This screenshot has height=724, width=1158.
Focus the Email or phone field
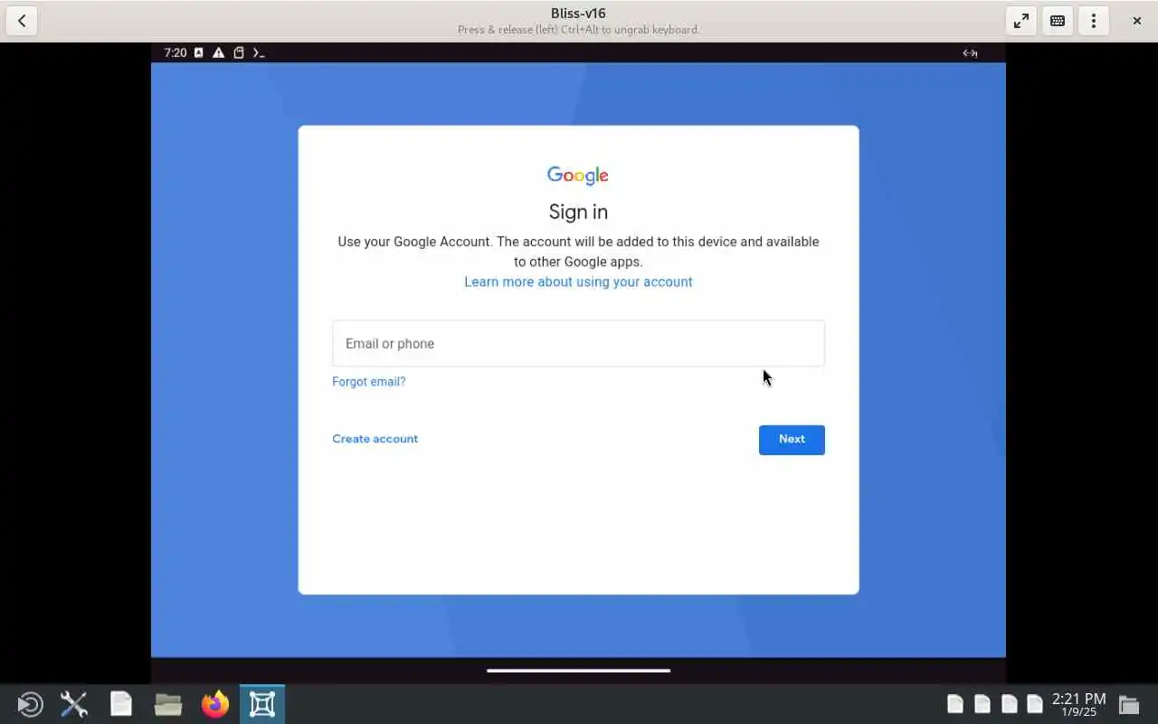578,343
